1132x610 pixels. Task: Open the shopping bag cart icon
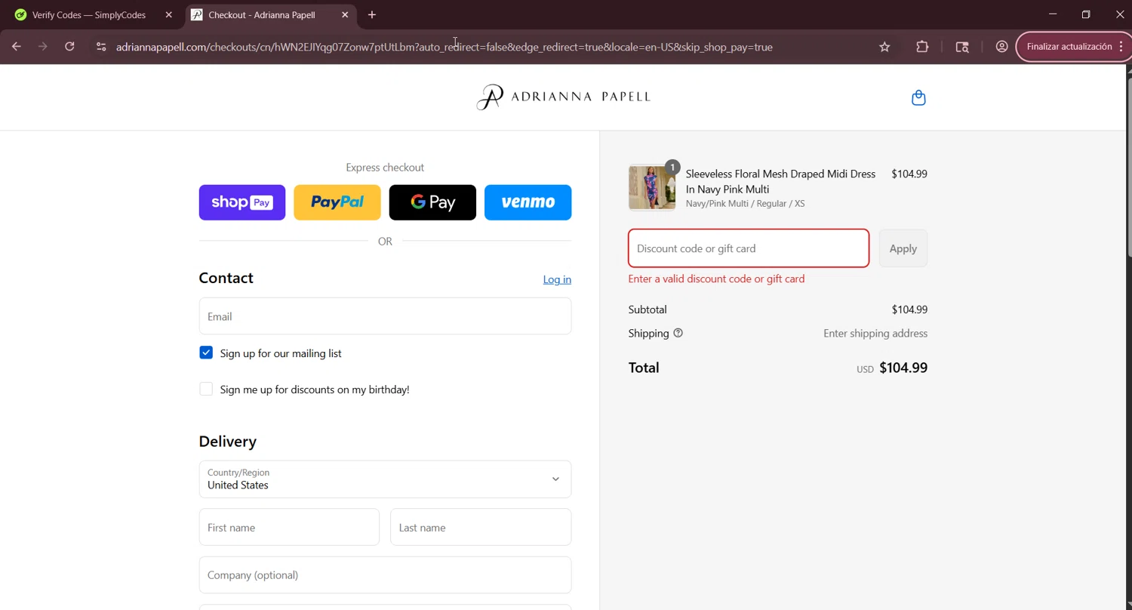click(x=918, y=97)
